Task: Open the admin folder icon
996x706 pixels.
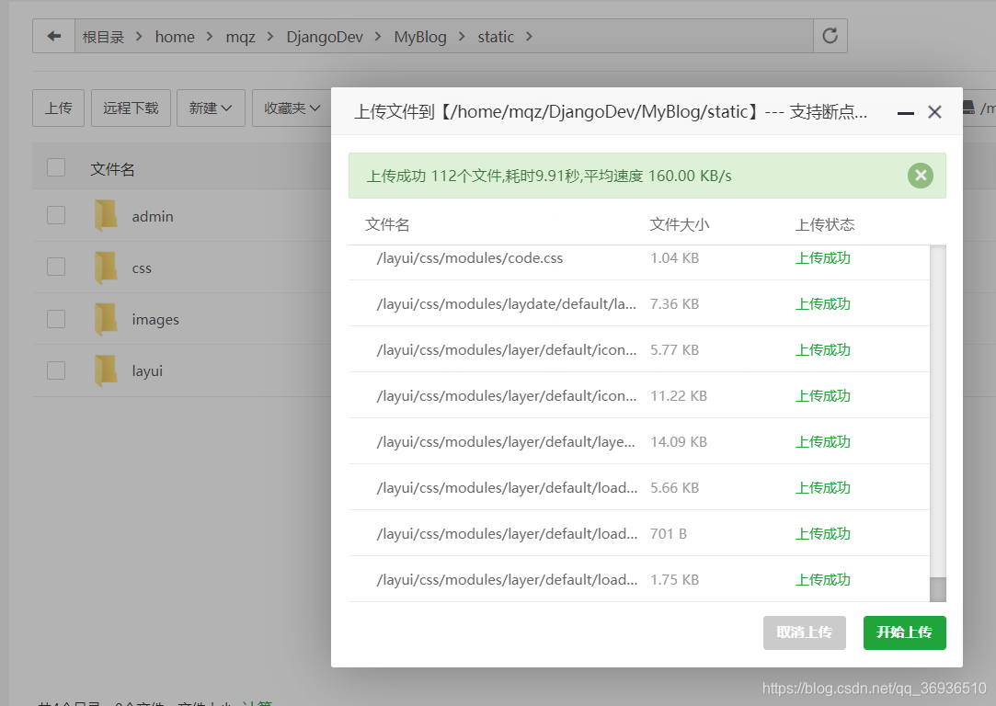Action: pyautogui.click(x=106, y=216)
